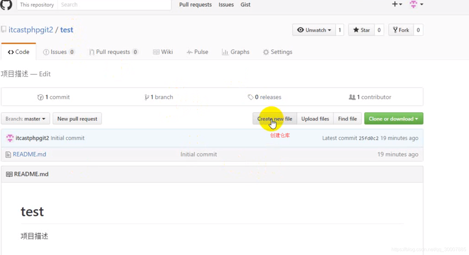Click the itcastphpgit2 author name in commit bar

click(x=32, y=138)
